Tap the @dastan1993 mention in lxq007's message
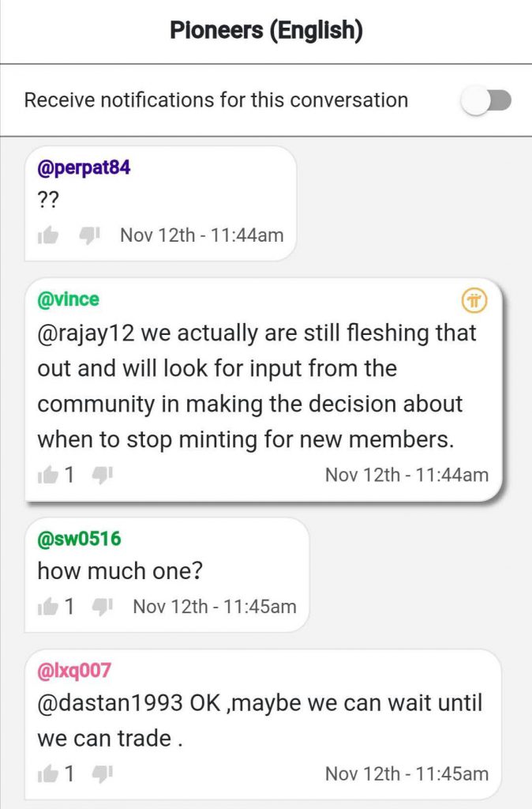 110,702
